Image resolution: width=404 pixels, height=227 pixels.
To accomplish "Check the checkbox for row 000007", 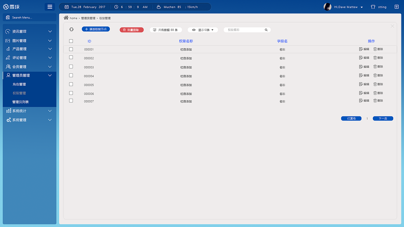I will (71, 101).
